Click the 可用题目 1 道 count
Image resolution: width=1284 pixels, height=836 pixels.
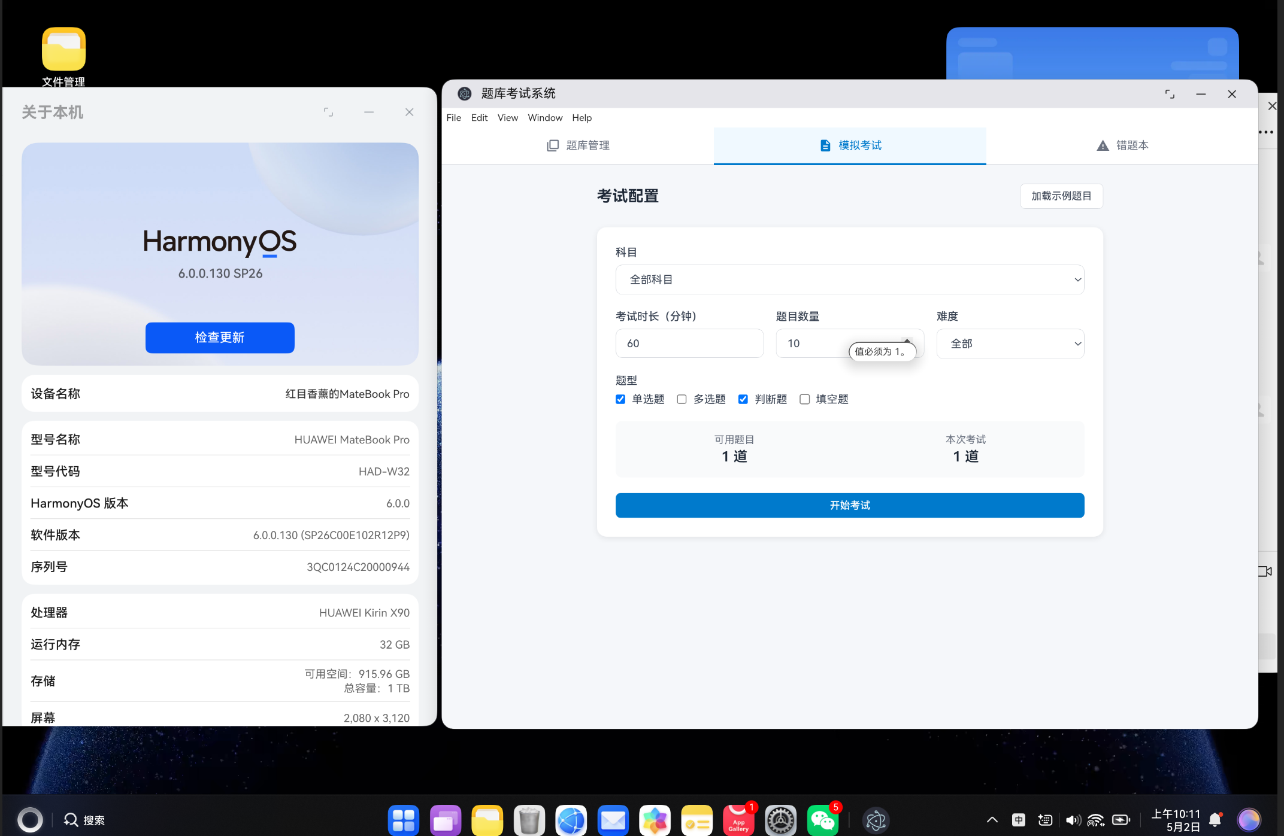(734, 456)
